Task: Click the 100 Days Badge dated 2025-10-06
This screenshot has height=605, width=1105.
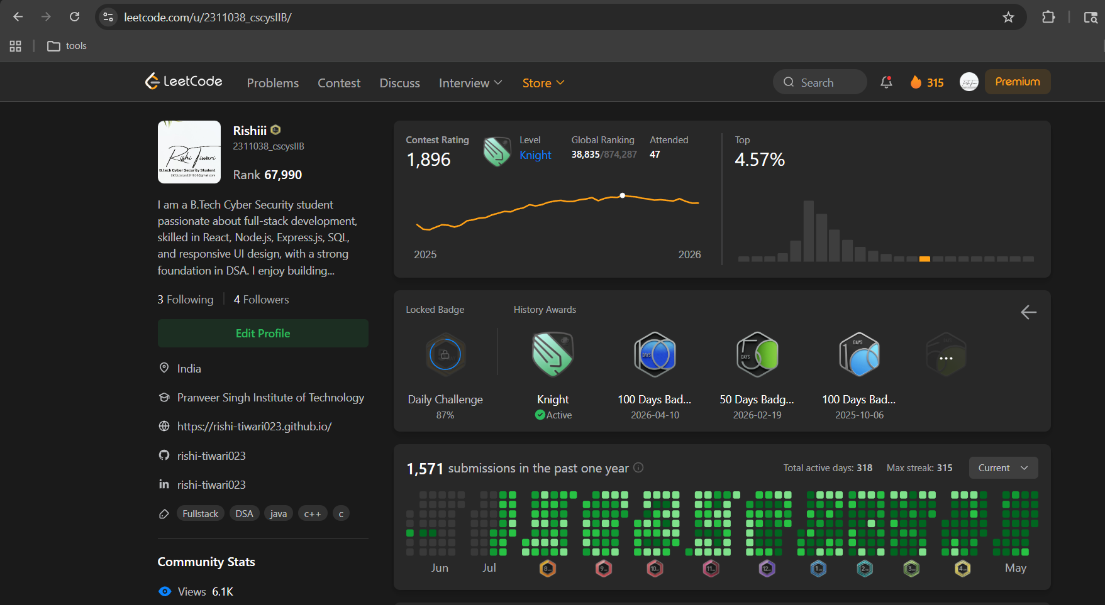Action: tap(859, 355)
